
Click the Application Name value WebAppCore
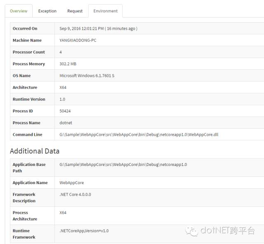[71, 182]
